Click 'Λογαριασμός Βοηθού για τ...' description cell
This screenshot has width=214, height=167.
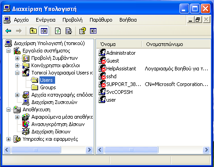pyautogui.click(x=176, y=69)
